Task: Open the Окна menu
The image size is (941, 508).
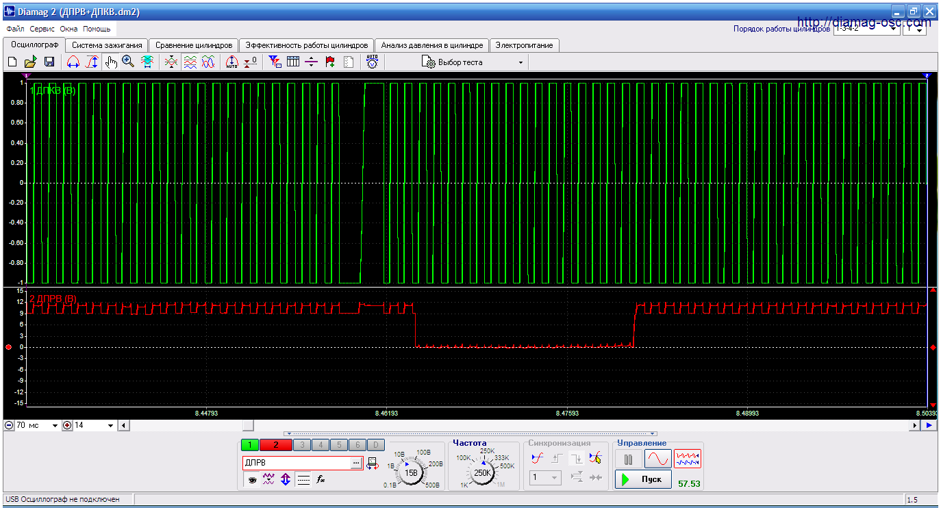Action: pyautogui.click(x=69, y=29)
